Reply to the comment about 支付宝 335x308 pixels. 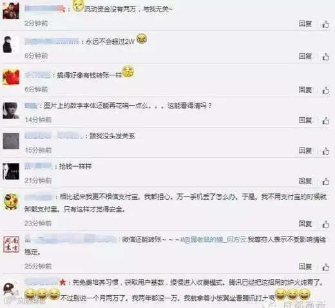305,224
